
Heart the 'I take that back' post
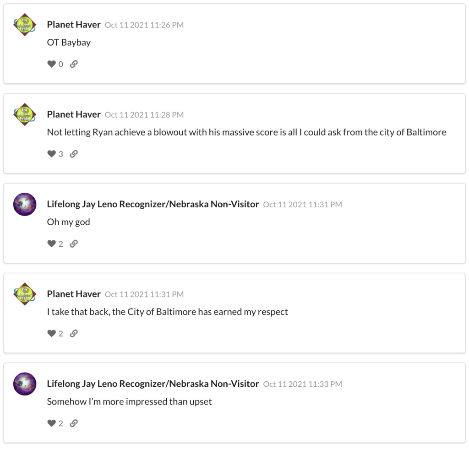point(51,333)
